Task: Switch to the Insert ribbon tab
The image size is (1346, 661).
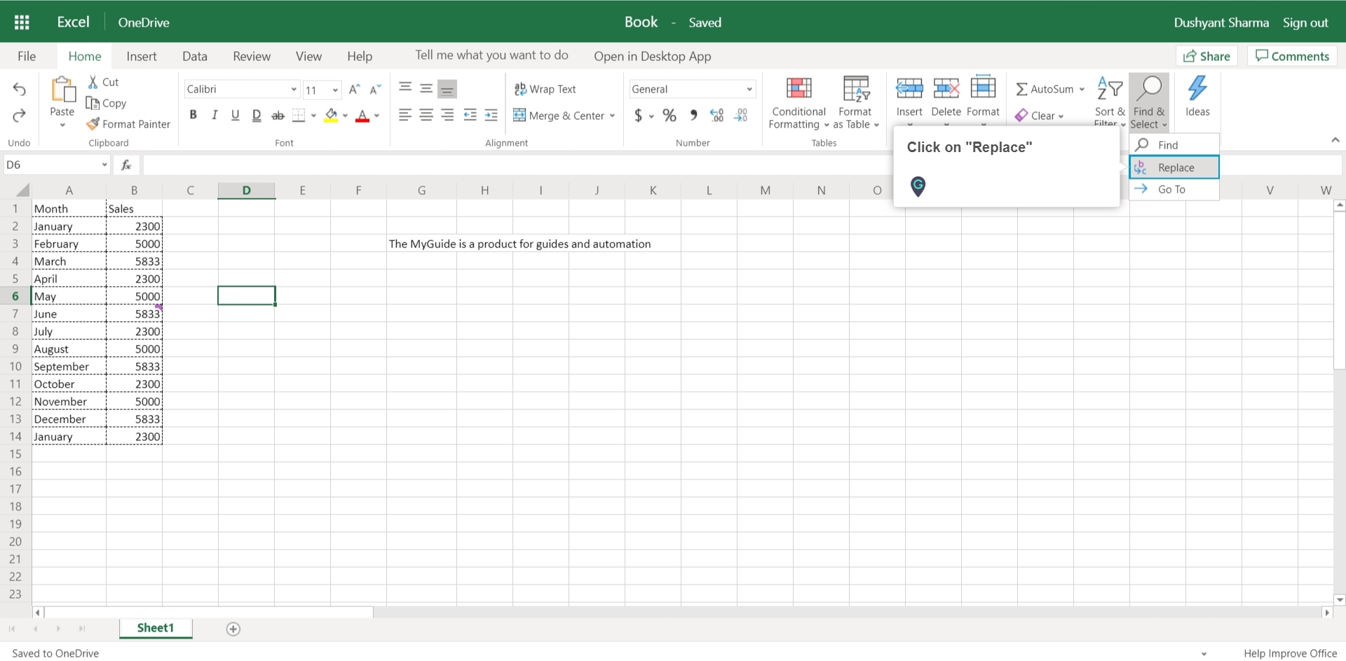Action: (142, 56)
